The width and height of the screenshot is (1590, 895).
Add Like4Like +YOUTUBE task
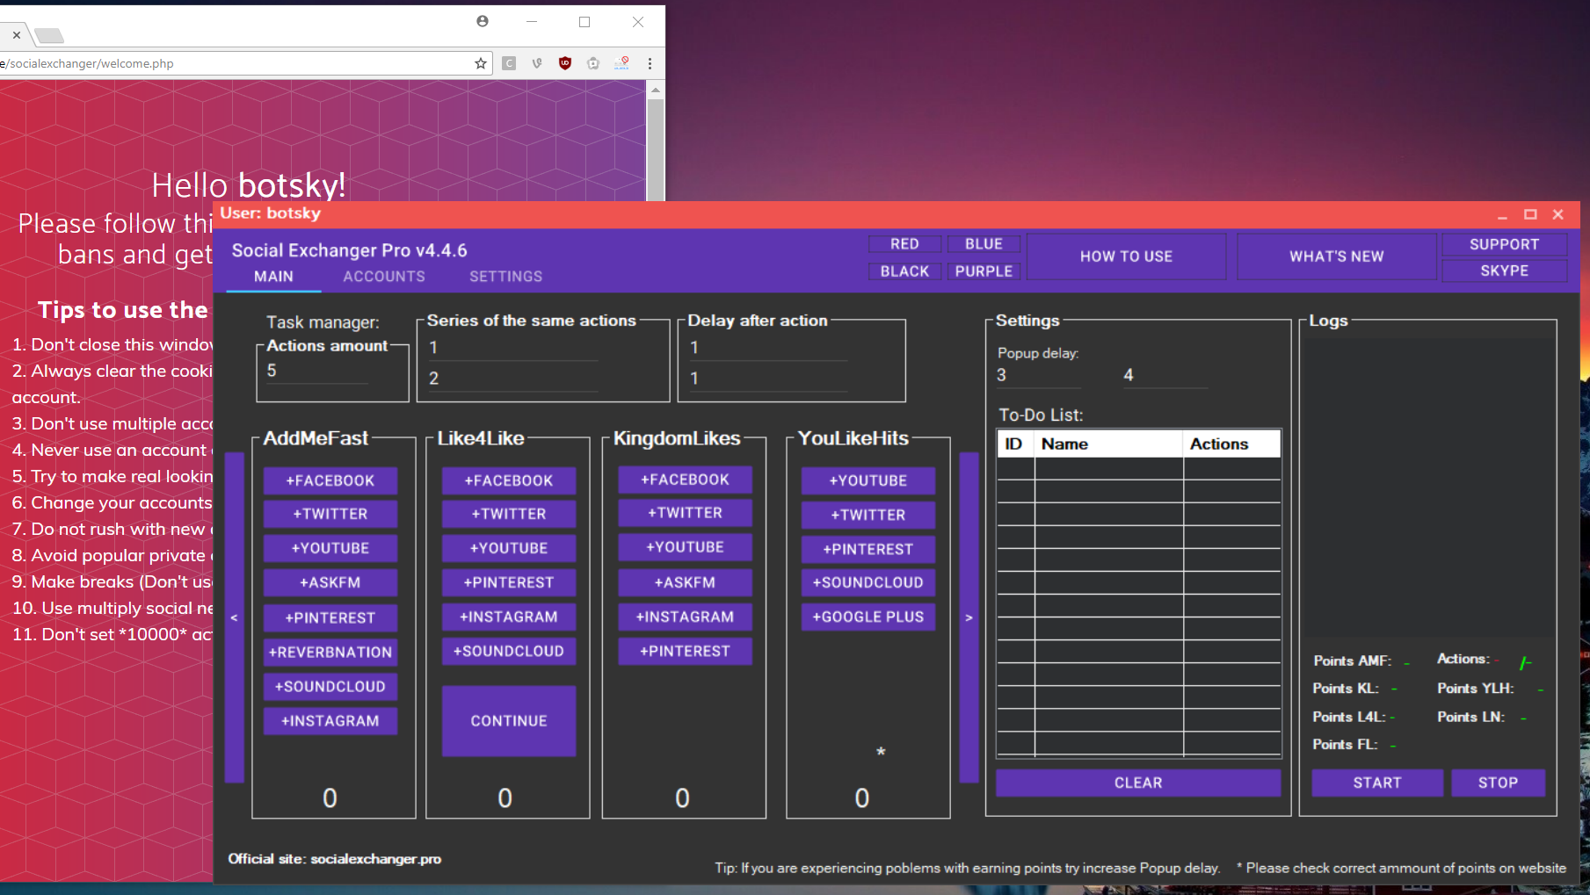pyautogui.click(x=509, y=548)
